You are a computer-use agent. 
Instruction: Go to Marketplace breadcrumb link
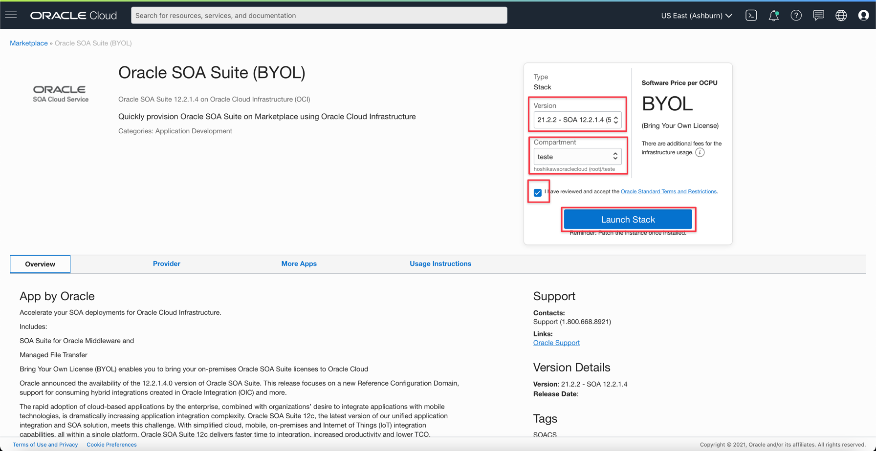pyautogui.click(x=29, y=43)
